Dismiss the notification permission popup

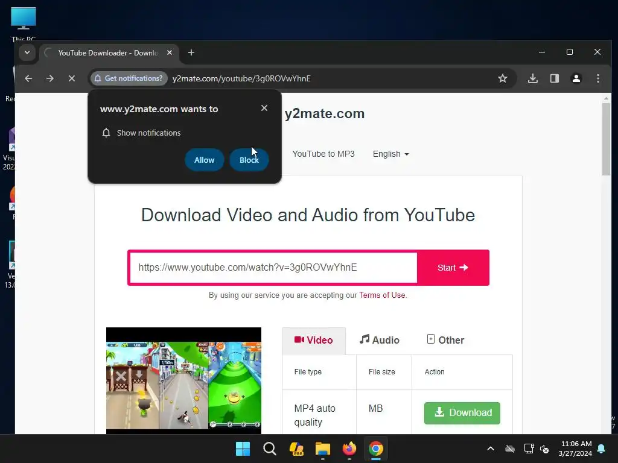[264, 108]
